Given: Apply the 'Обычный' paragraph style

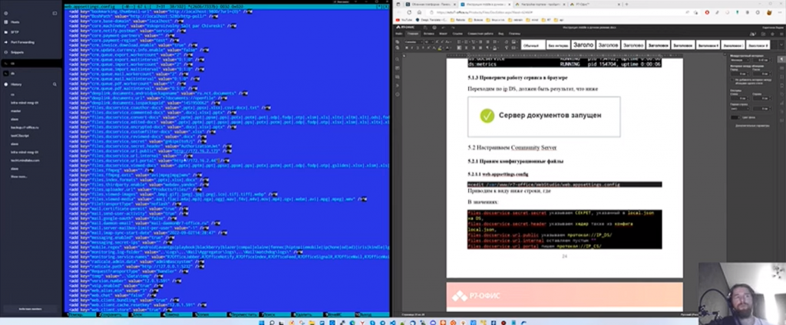Looking at the screenshot, I should [531, 45].
